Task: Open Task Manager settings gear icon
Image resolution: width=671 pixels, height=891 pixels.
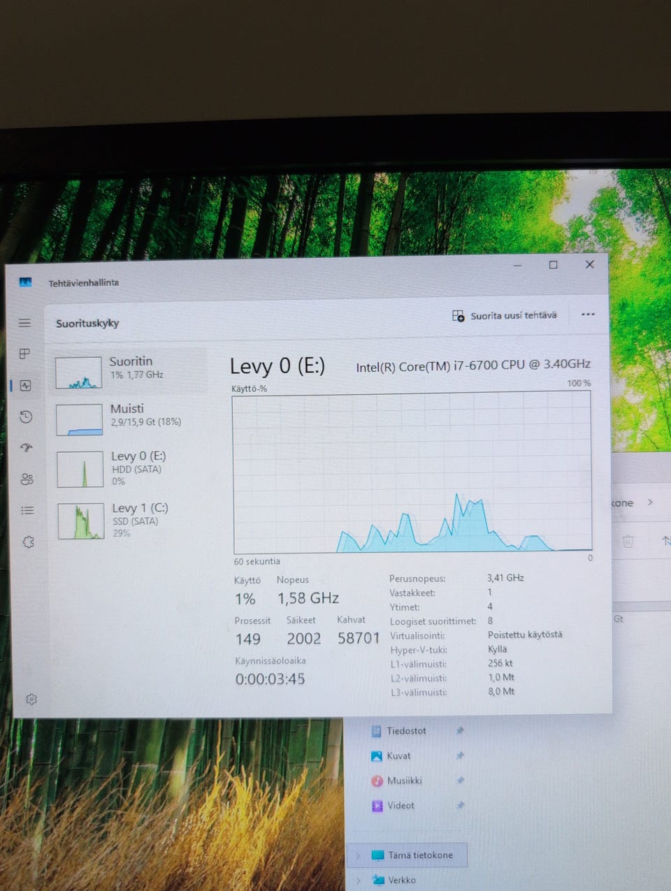Action: pyautogui.click(x=31, y=699)
